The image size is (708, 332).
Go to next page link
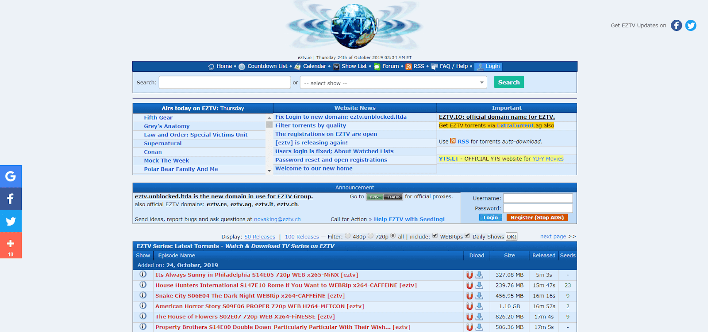[x=553, y=237]
